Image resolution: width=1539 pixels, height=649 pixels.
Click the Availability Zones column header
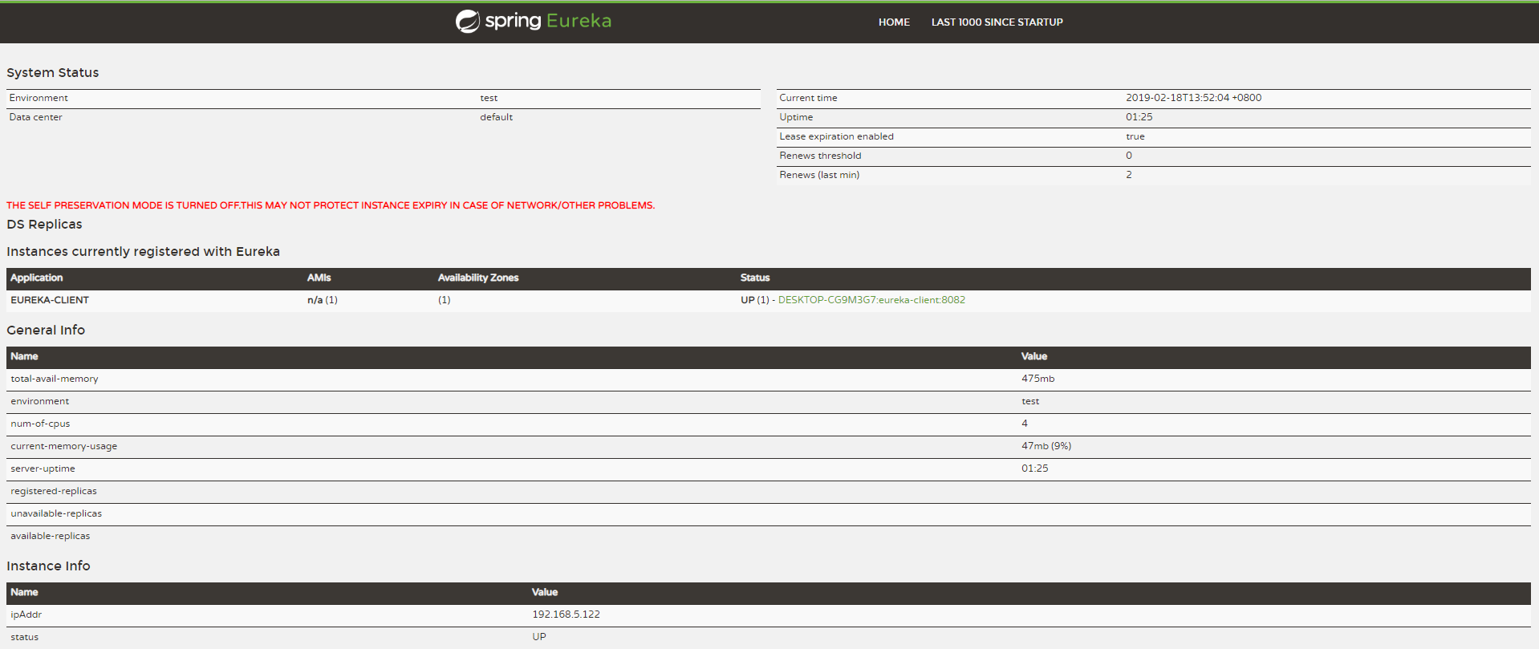(478, 278)
